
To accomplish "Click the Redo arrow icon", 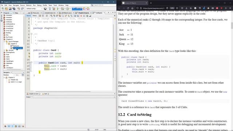I will pyautogui.click(x=22, y=9).
